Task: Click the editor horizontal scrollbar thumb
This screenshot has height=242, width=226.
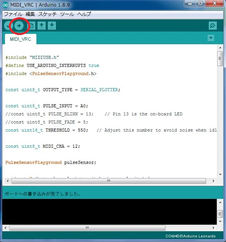Action: (x=109, y=181)
